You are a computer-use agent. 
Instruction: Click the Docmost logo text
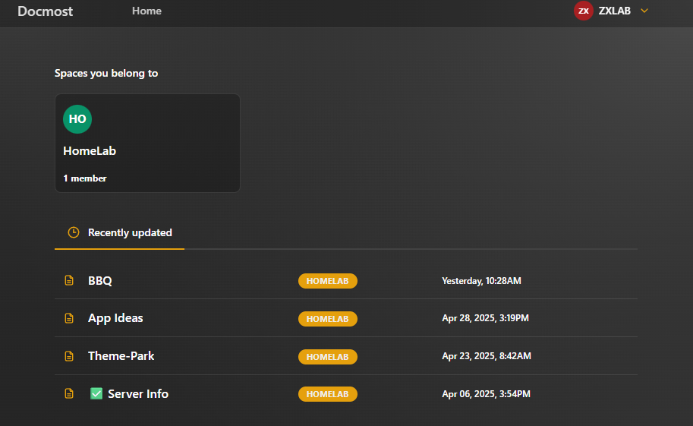point(46,11)
